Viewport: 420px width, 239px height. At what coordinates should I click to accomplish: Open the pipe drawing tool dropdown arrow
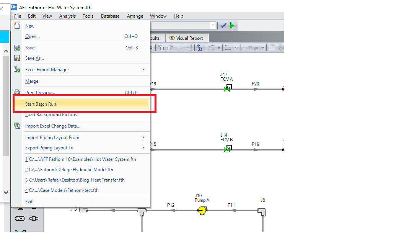tap(219, 48)
